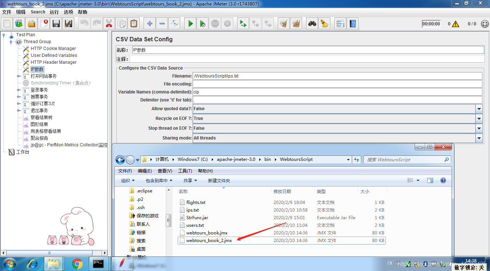
Task: Click the 名称 name input field
Action: click(x=308, y=50)
